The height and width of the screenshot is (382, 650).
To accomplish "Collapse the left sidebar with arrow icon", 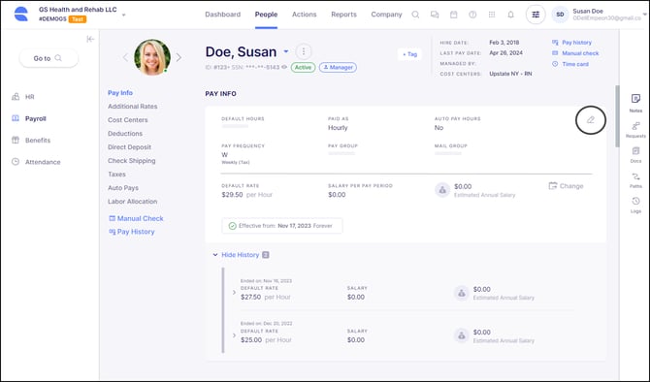I will [90, 39].
